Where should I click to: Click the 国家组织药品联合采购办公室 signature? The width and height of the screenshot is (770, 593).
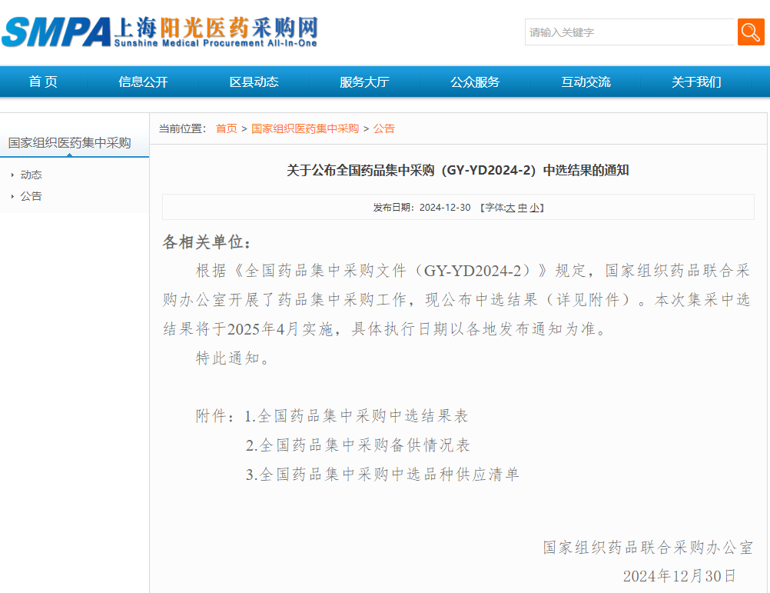(x=648, y=548)
